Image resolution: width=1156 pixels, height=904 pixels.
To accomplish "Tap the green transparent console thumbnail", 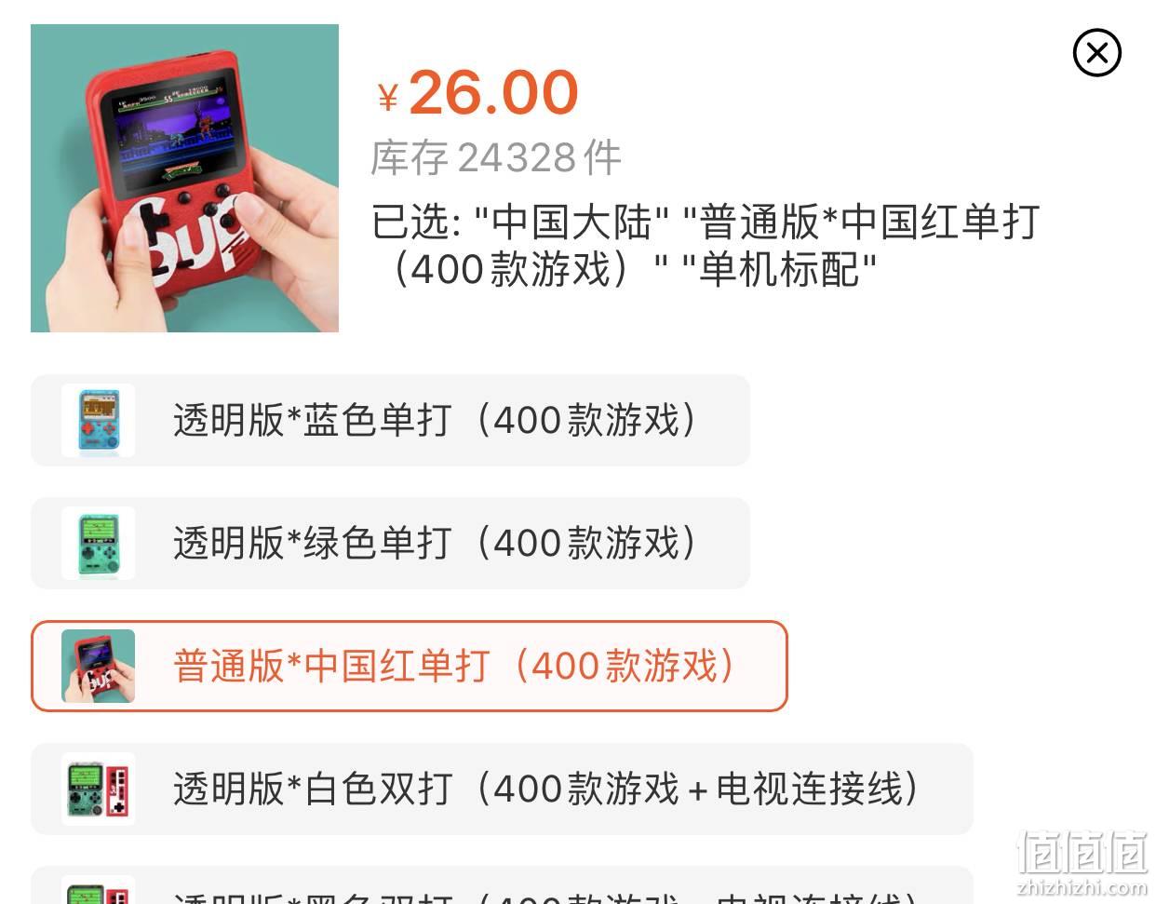I will point(98,543).
